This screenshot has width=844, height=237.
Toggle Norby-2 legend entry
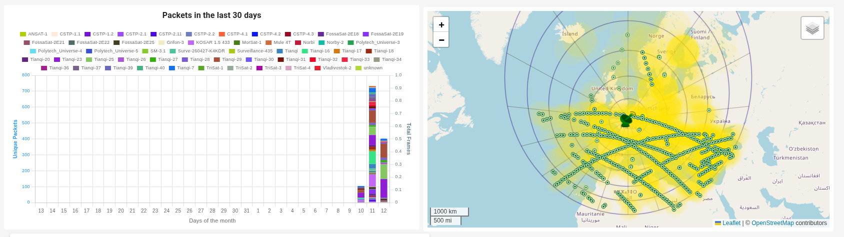(x=331, y=42)
